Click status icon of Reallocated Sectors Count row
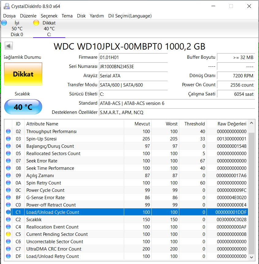 coord(8,153)
